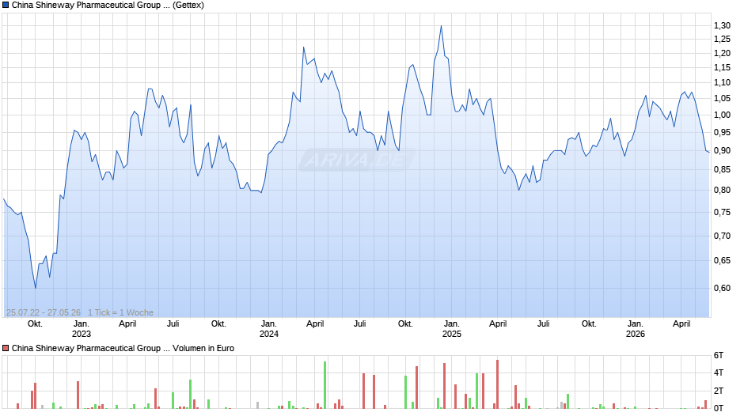Image resolution: width=744 pixels, height=416 pixels.
Task: Click the 'Juli' label after April 2023
Action: 173,324
